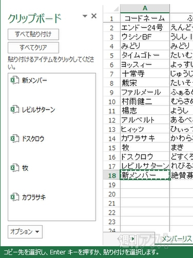Click the select-all corner triangle

click(116, 9)
